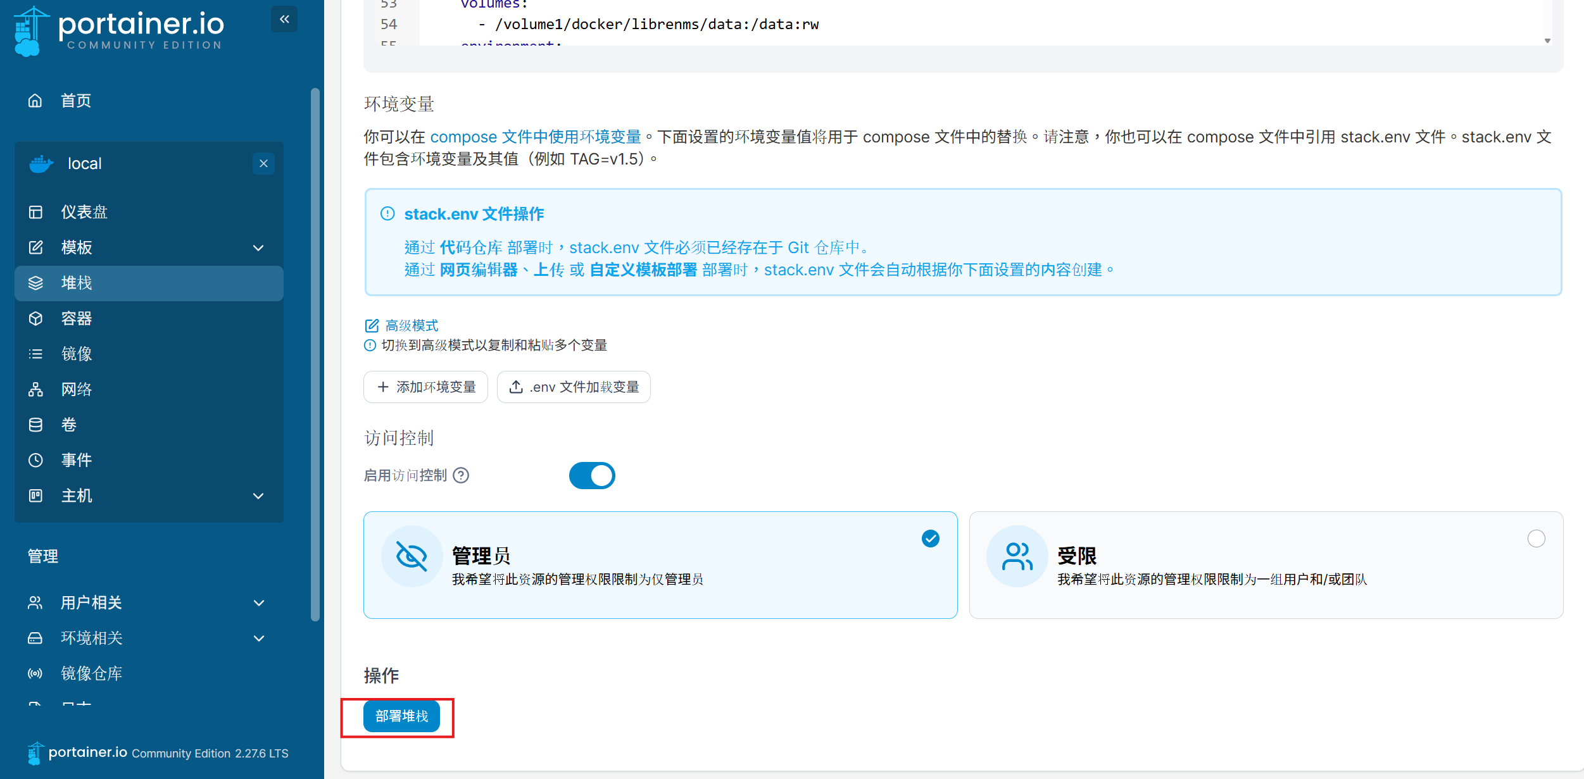Click the network icon beside 网络
The width and height of the screenshot is (1584, 779).
(35, 389)
